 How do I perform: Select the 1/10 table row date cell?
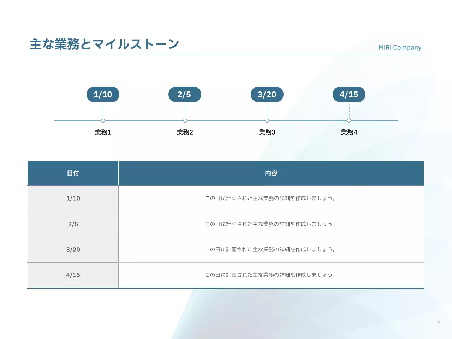(73, 198)
